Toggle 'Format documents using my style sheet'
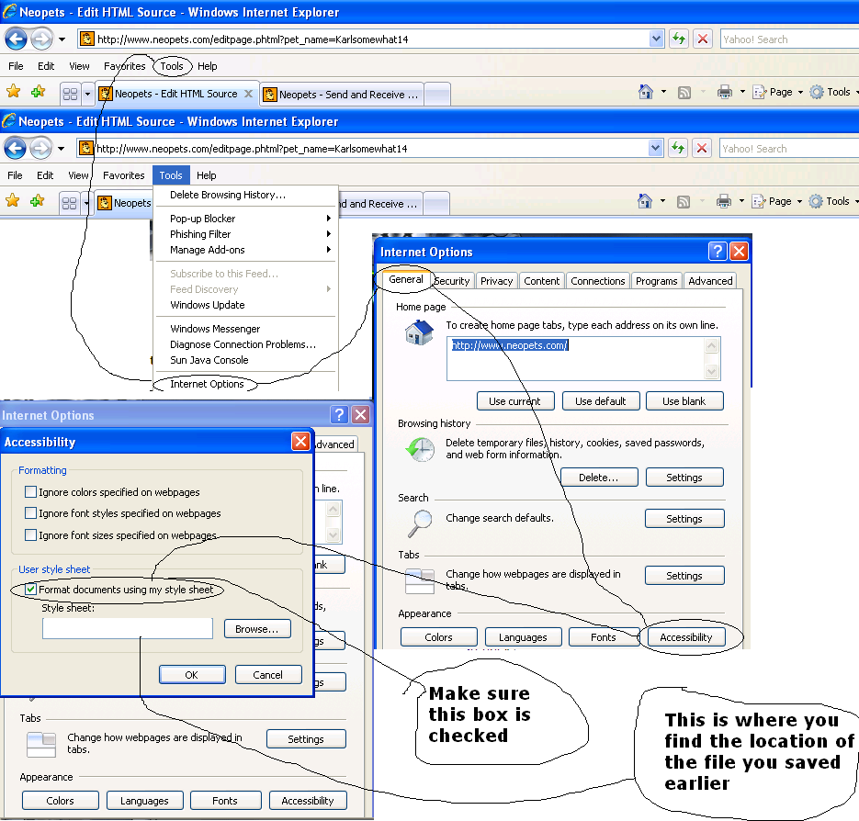The image size is (859, 821). [30, 590]
